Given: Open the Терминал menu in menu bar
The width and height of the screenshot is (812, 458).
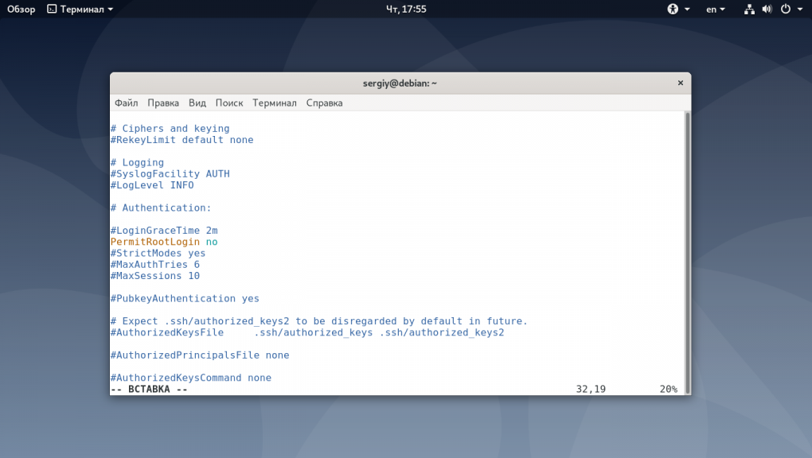Looking at the screenshot, I should click(275, 103).
